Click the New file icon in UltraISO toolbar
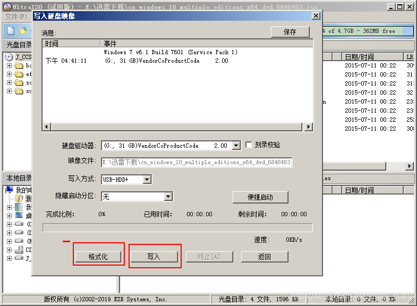The image size is (417, 306). tap(11, 31)
